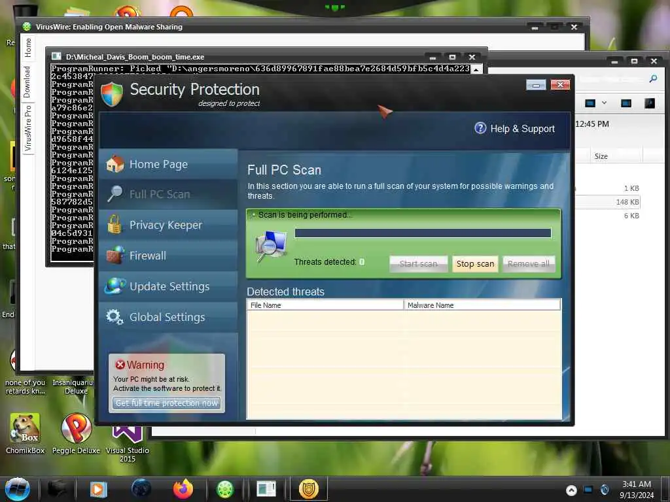Viewport: 670px width, 502px height.
Task: Open the green VirusWire taskbar icon
Action: 225,489
